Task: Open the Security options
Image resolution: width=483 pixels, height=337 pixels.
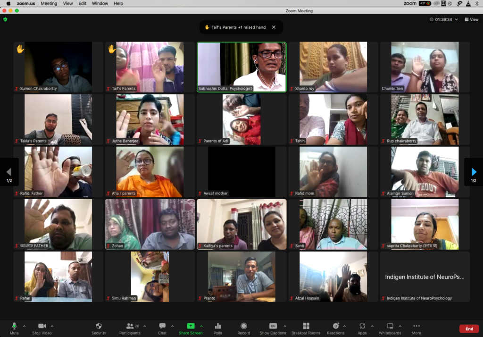Action: (99, 327)
